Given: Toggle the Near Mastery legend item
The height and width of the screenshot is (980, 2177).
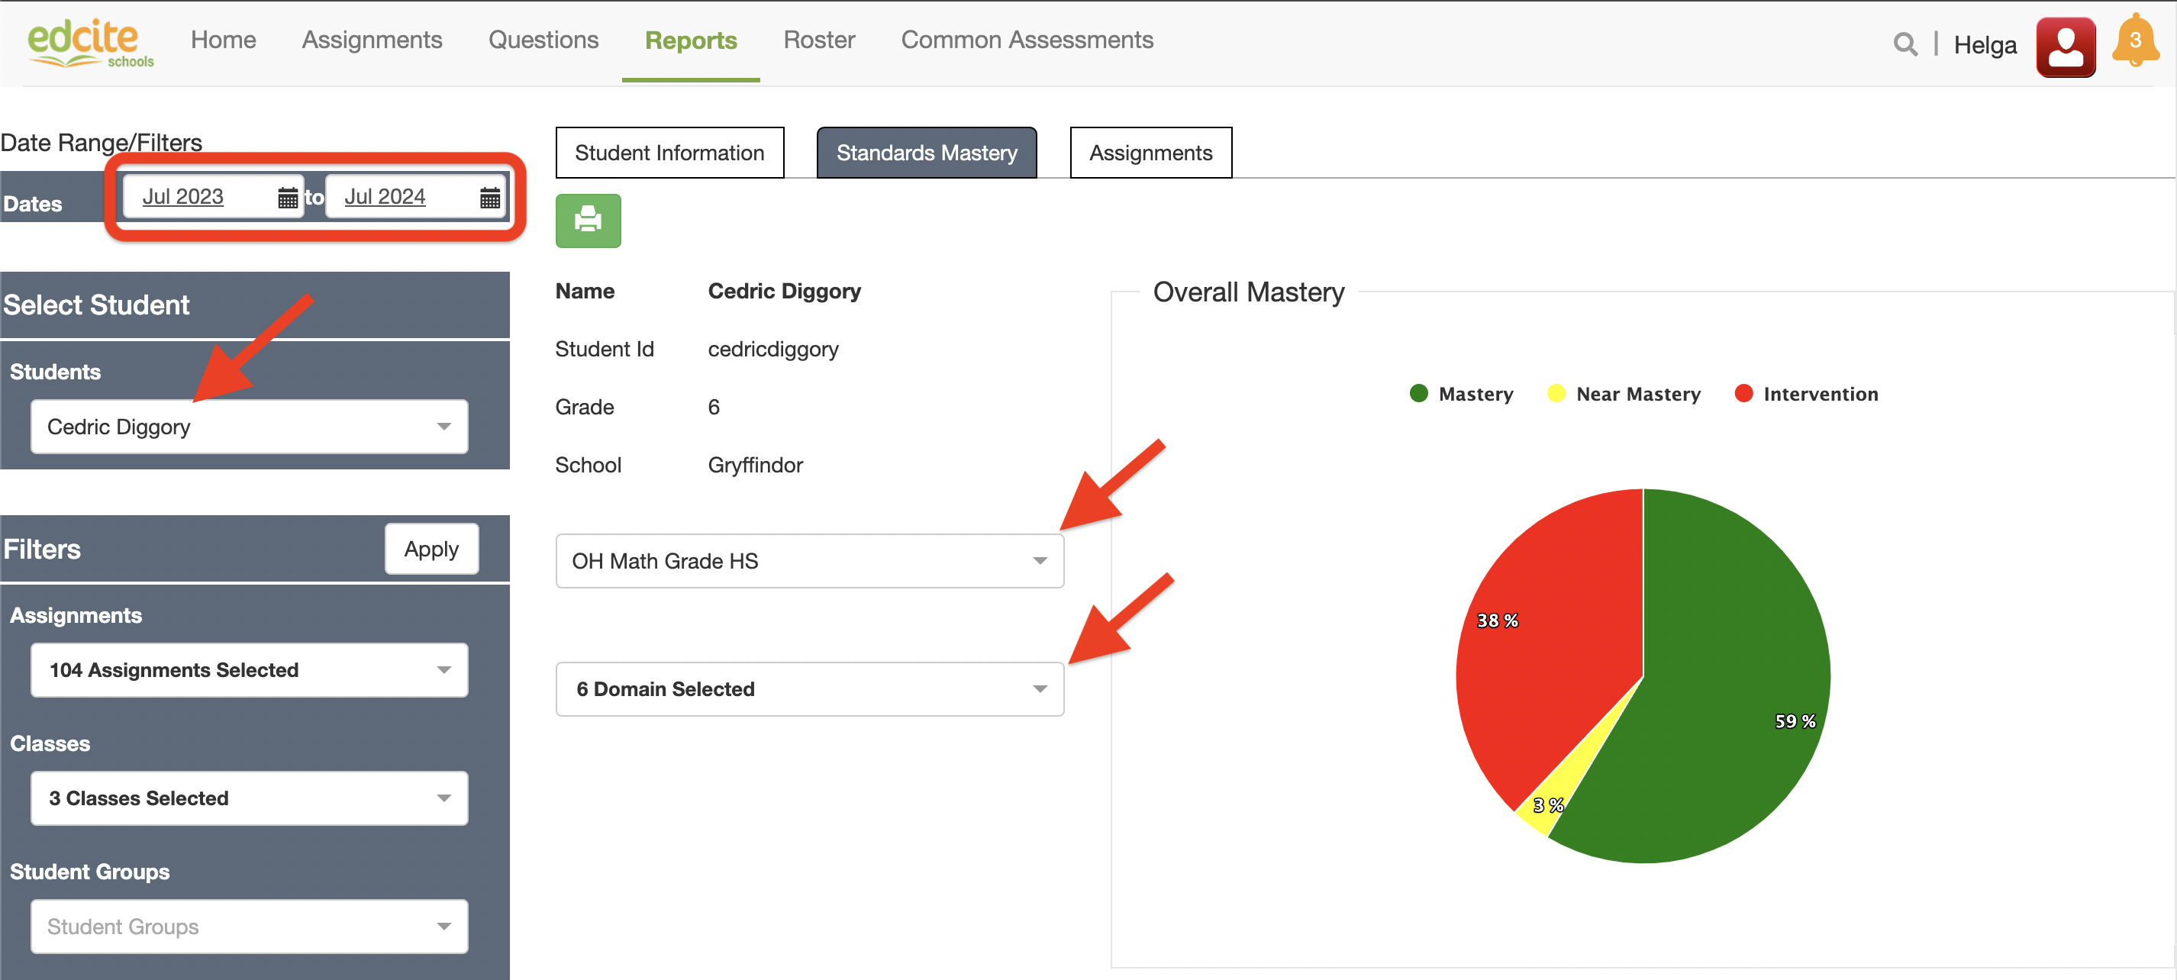Looking at the screenshot, I should click(x=1624, y=394).
